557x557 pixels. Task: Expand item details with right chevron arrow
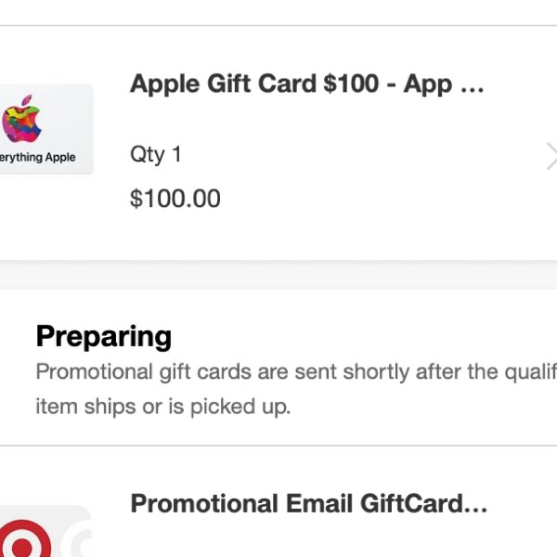[x=551, y=156]
